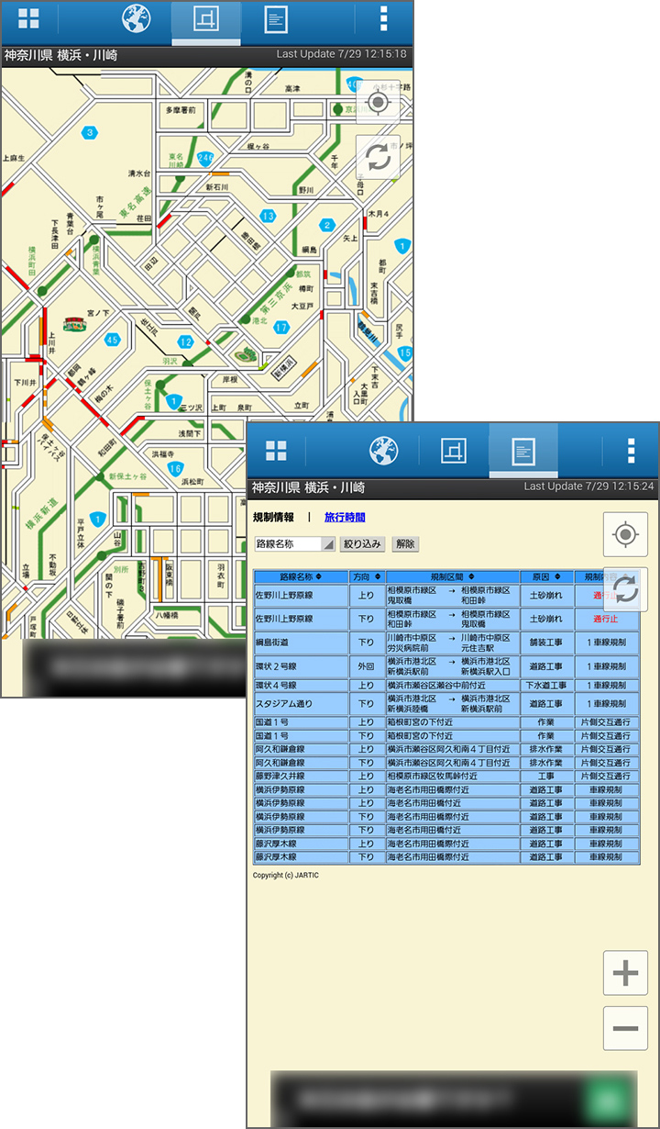Viewport: 660px width, 1129px height.
Task: Open the 路線名称 filter dropdown
Action: pos(295,544)
